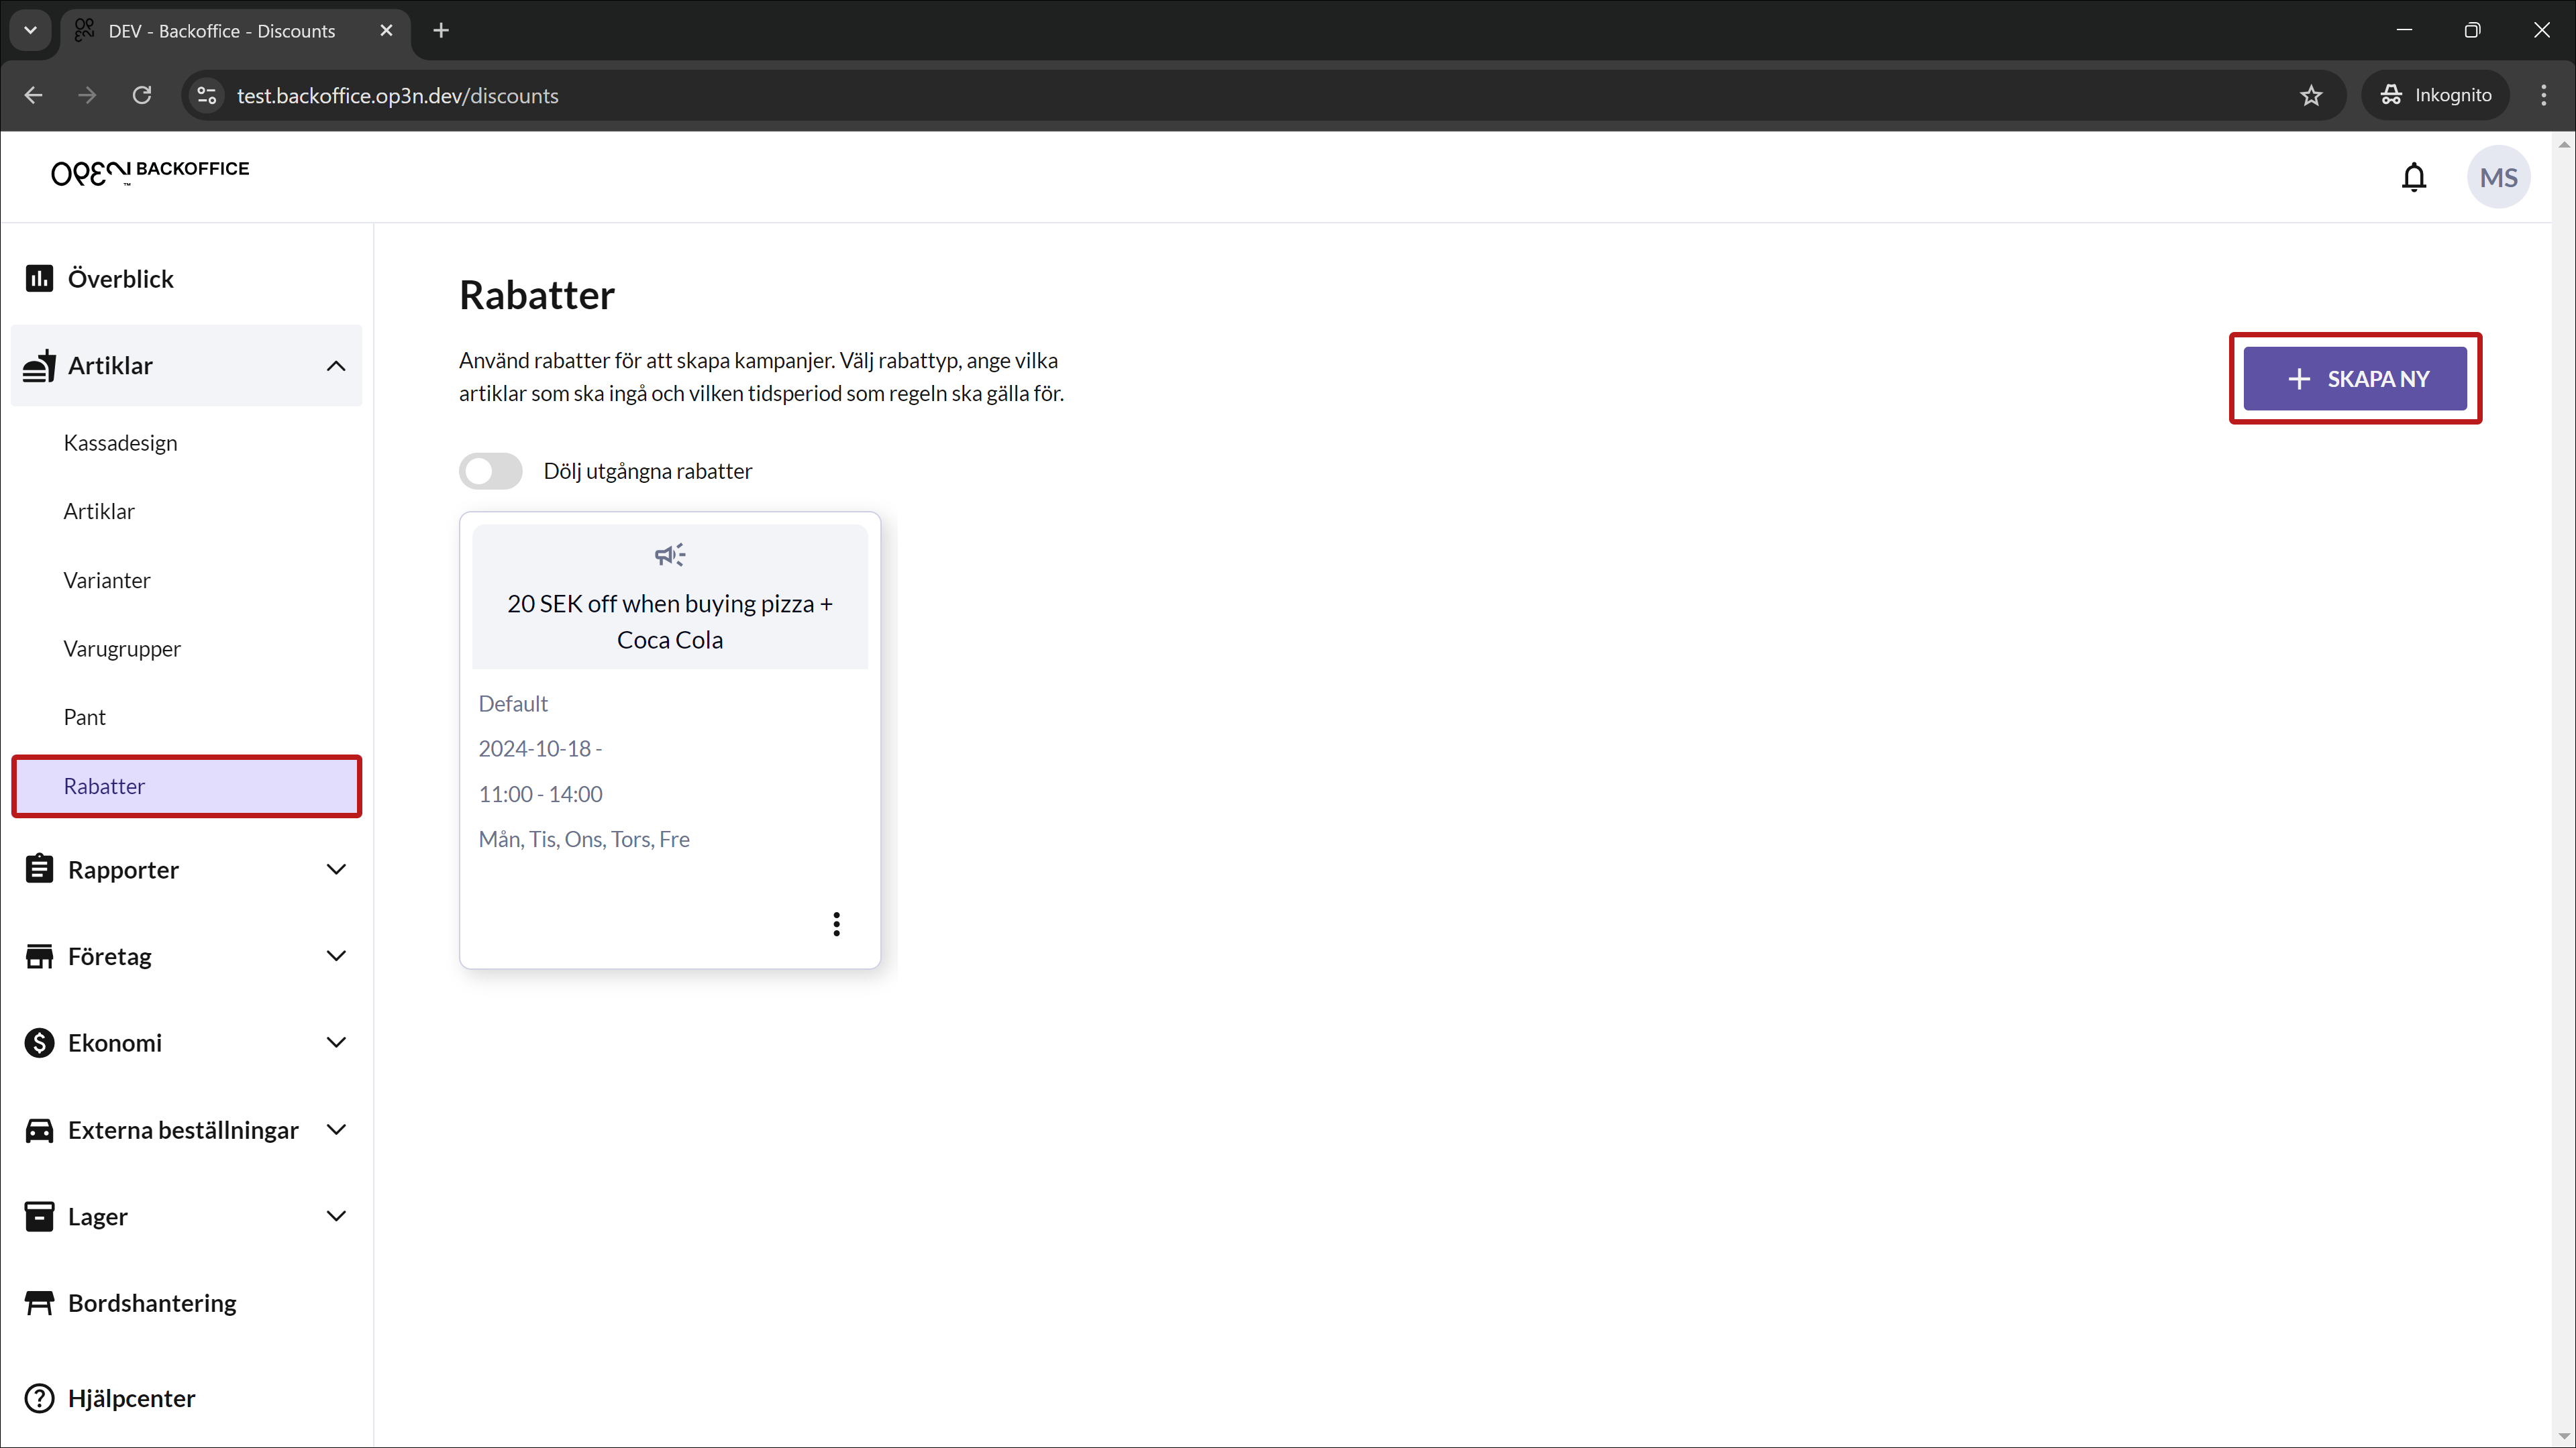Click the '2024-10-18 -' date text
Viewport: 2576px width, 1448px height.
pyautogui.click(x=540, y=748)
